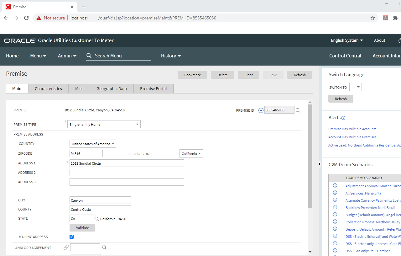Open the browser extensions puzzle icon
This screenshot has width=401, height=256.
[x=395, y=18]
